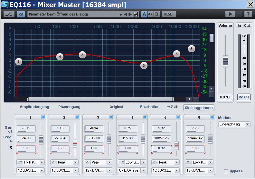Click band 1 frequency field 24.90

(26, 139)
